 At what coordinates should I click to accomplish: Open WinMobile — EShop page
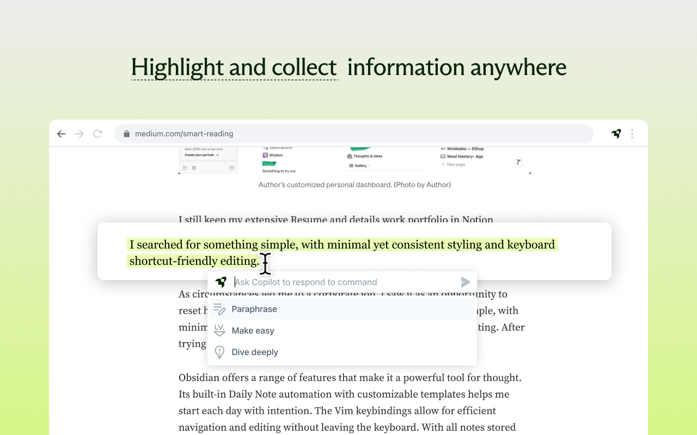(466, 148)
